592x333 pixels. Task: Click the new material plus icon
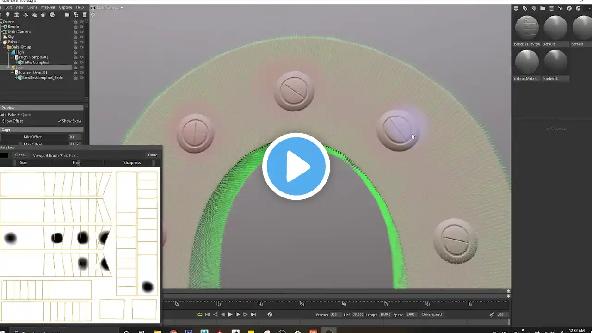point(516,8)
